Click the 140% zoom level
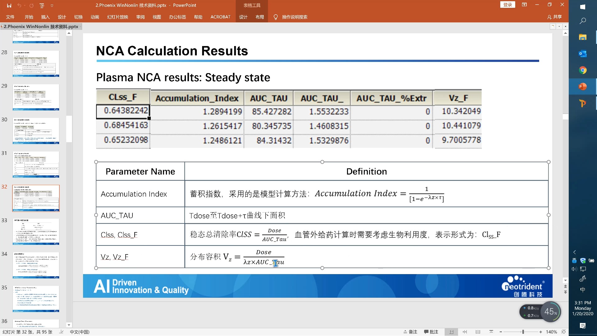 [x=551, y=332]
